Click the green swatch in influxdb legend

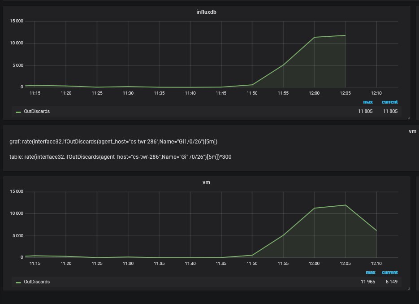(x=18, y=112)
